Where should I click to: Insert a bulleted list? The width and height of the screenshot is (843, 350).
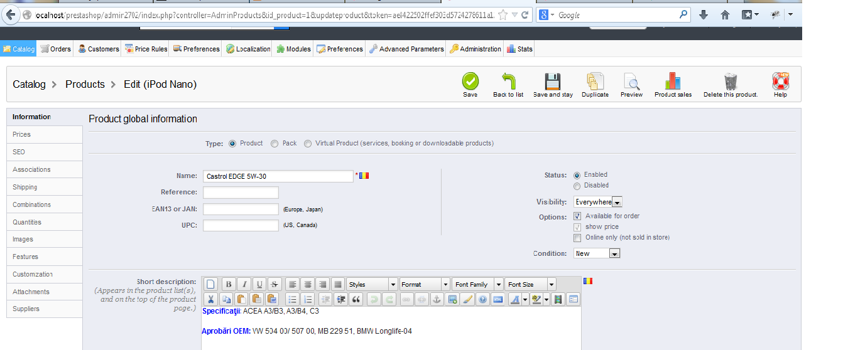(x=292, y=299)
